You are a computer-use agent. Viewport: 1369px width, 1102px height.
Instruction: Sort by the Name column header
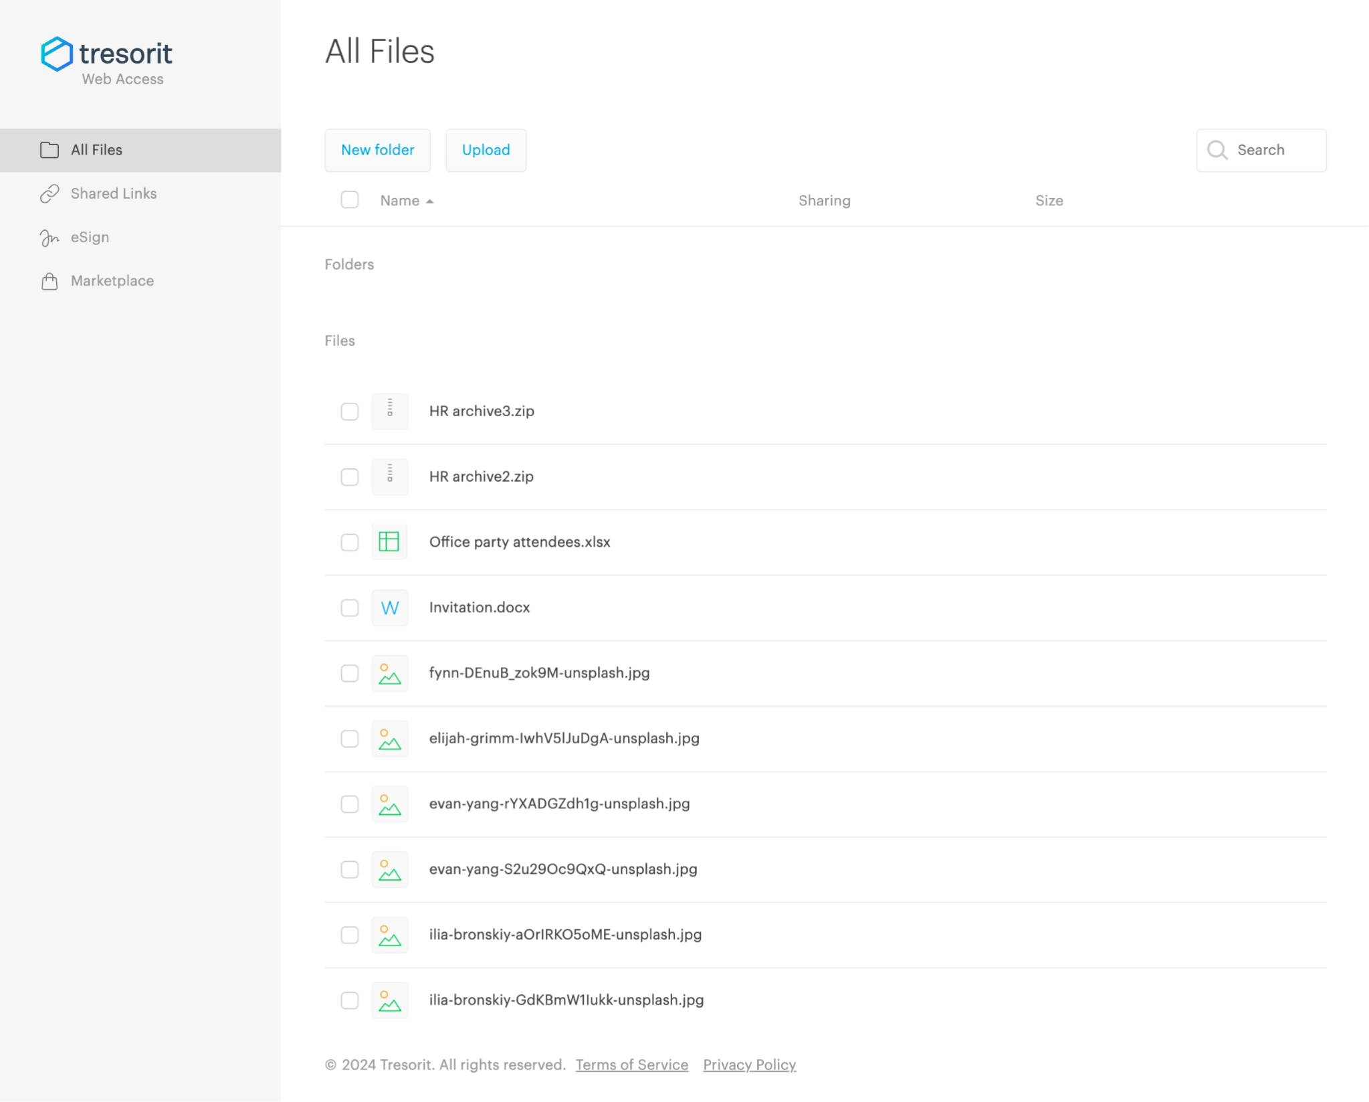(x=400, y=201)
